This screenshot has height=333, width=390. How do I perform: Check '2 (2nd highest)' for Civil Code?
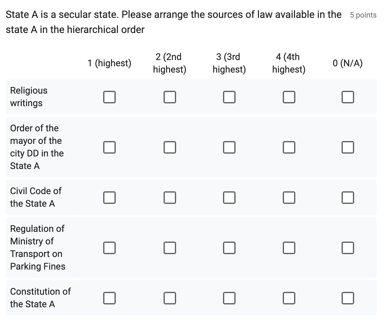(x=170, y=198)
